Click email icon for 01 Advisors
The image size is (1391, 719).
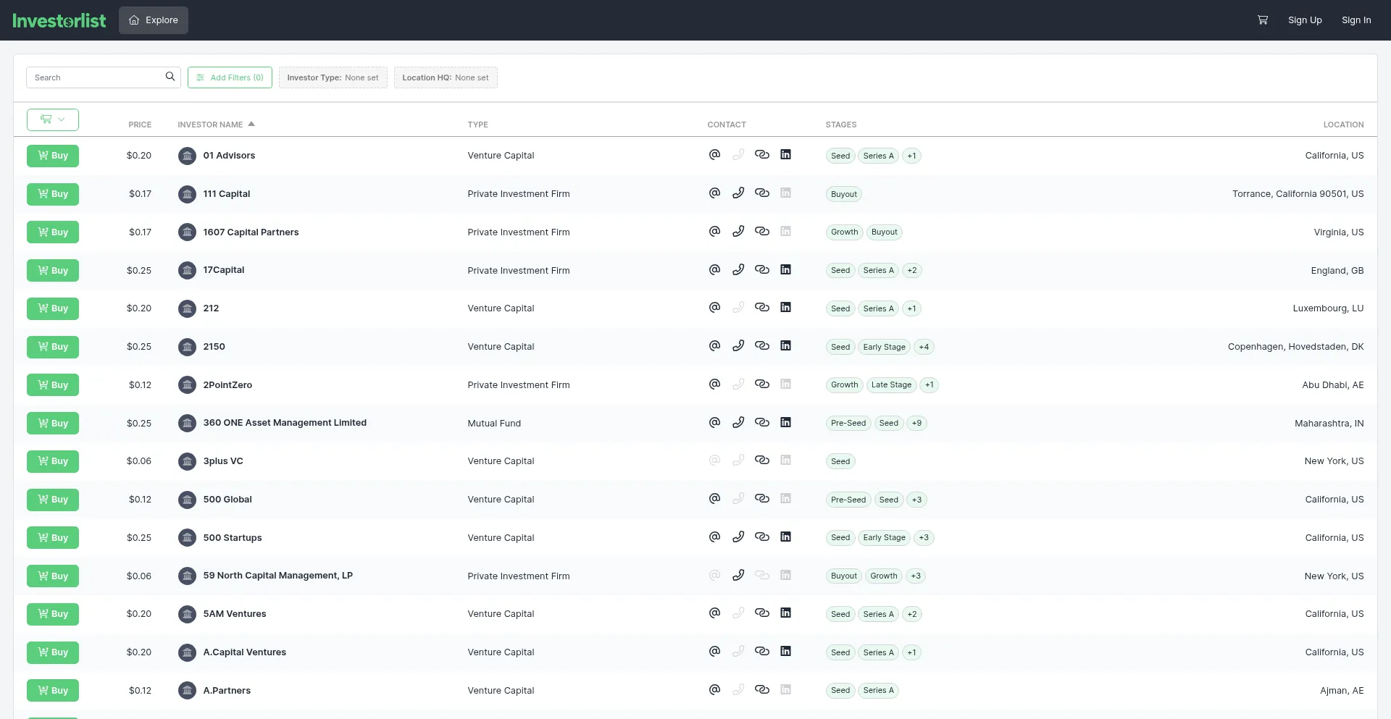[714, 155]
